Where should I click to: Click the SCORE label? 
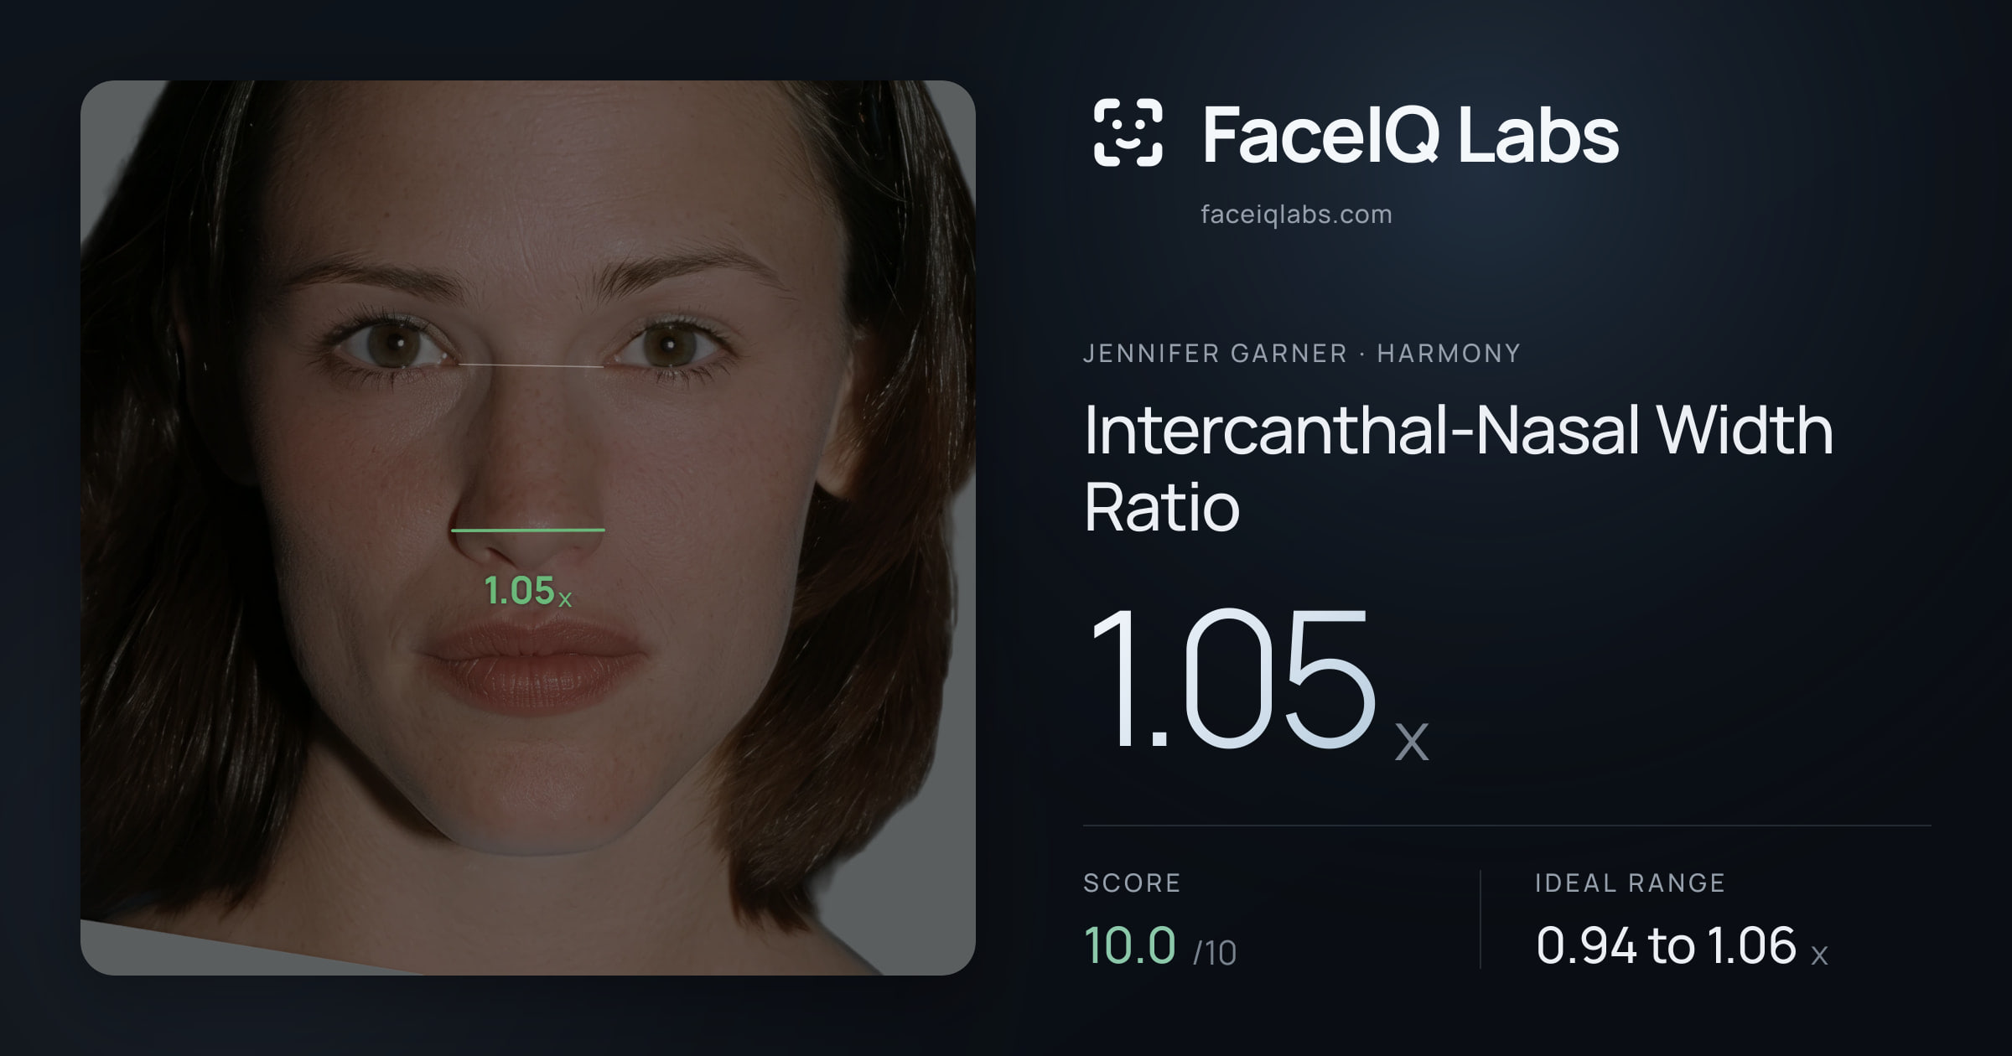(1132, 883)
